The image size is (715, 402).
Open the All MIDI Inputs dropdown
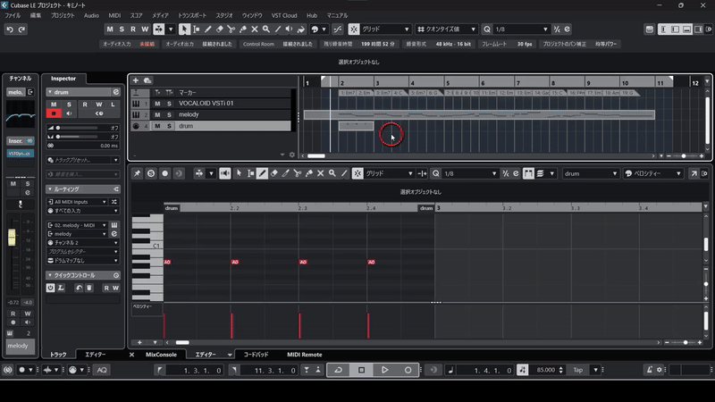(77, 202)
